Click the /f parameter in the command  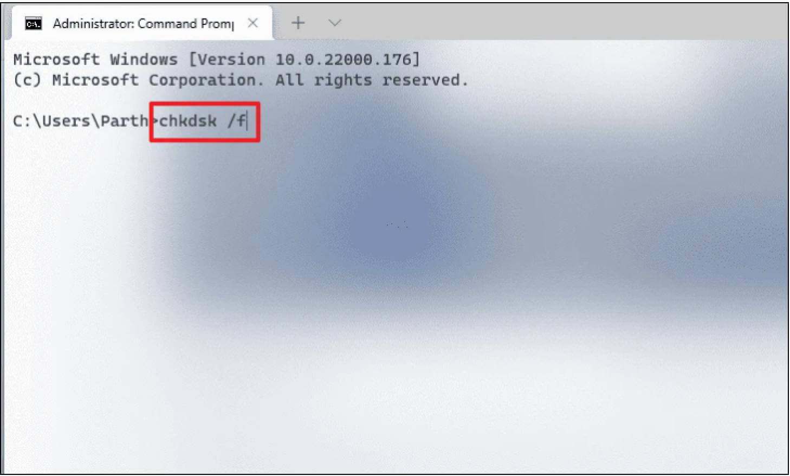(237, 120)
